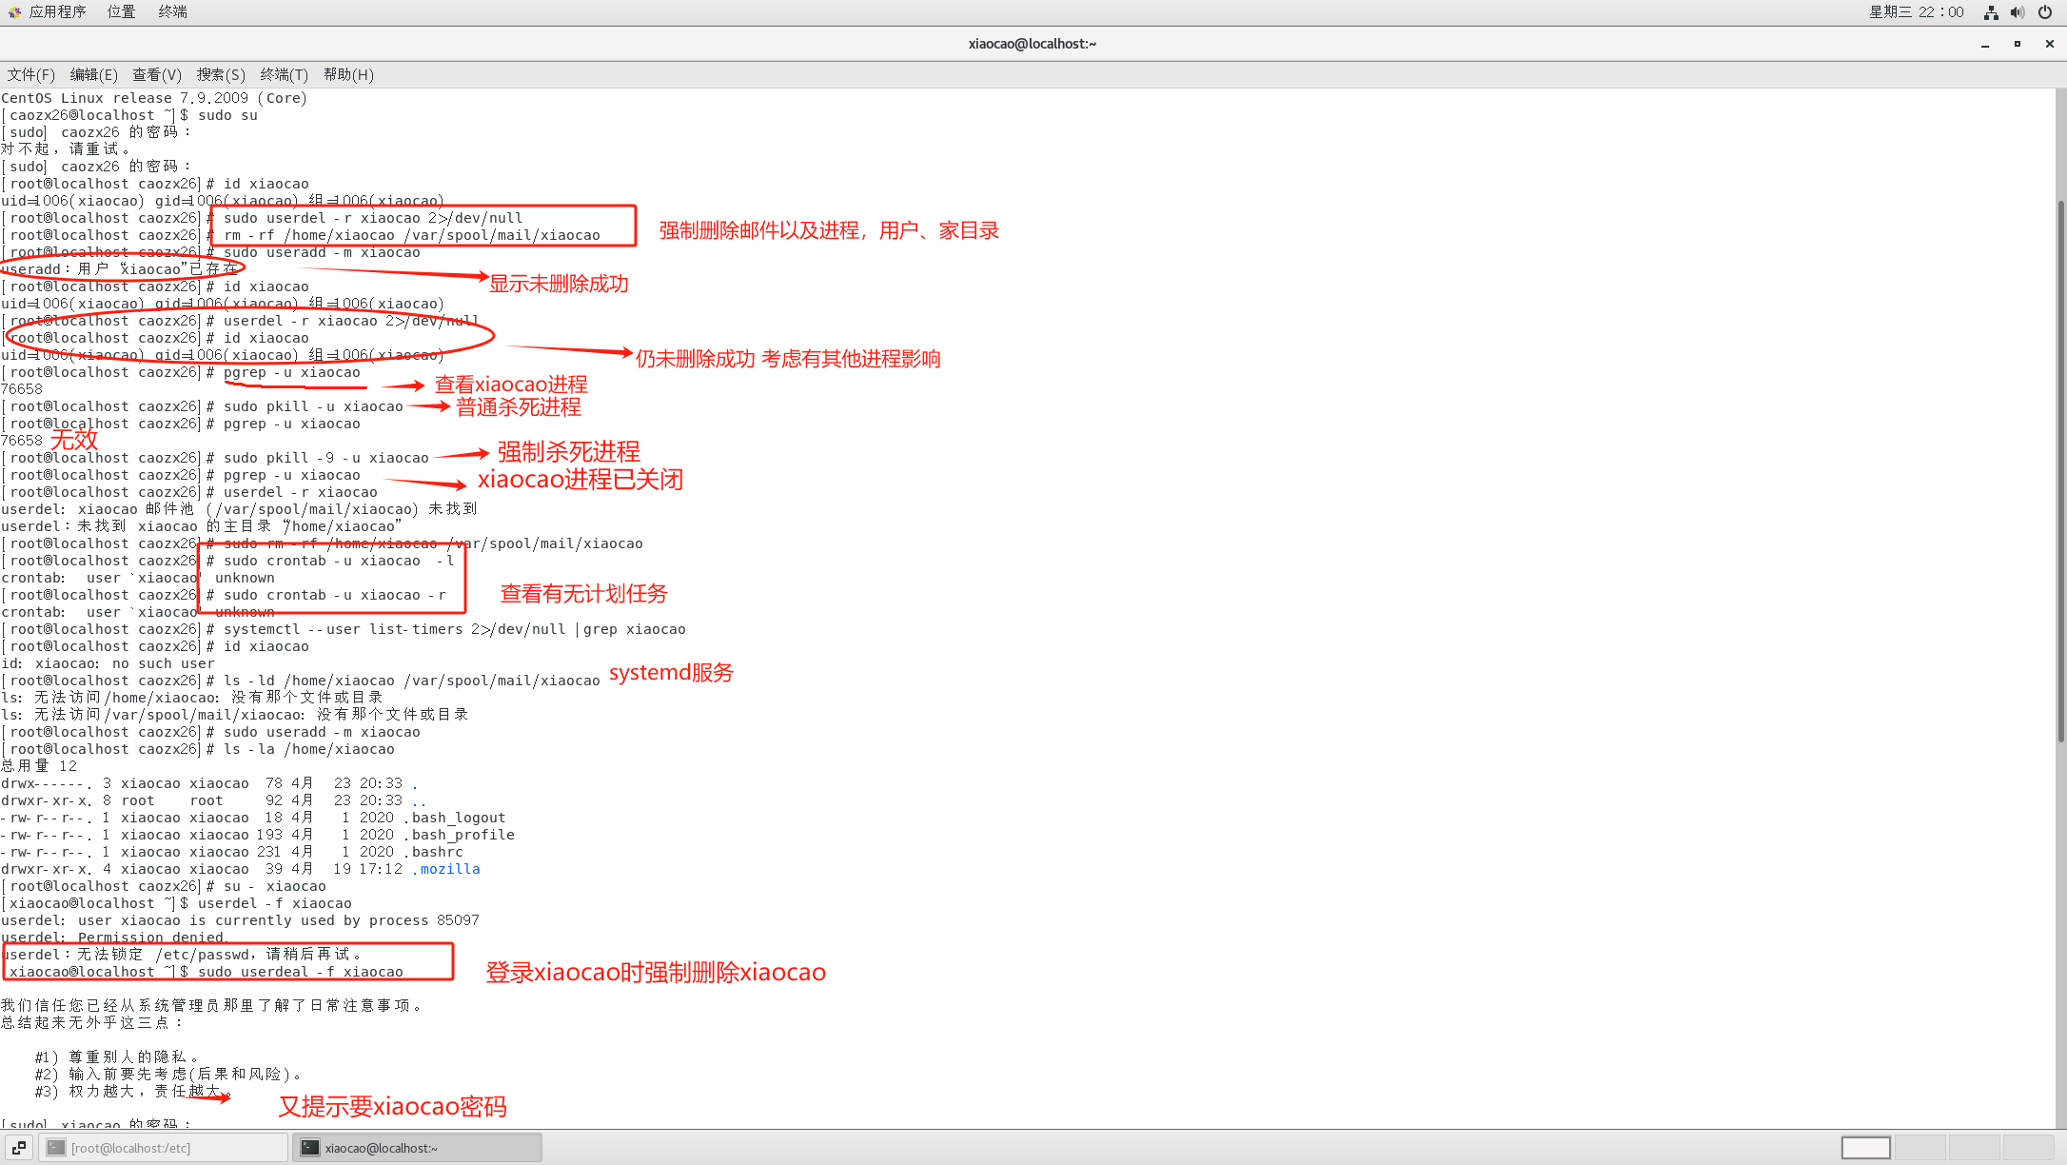Open the 编辑(E) menu
This screenshot has width=2067, height=1165.
click(93, 74)
